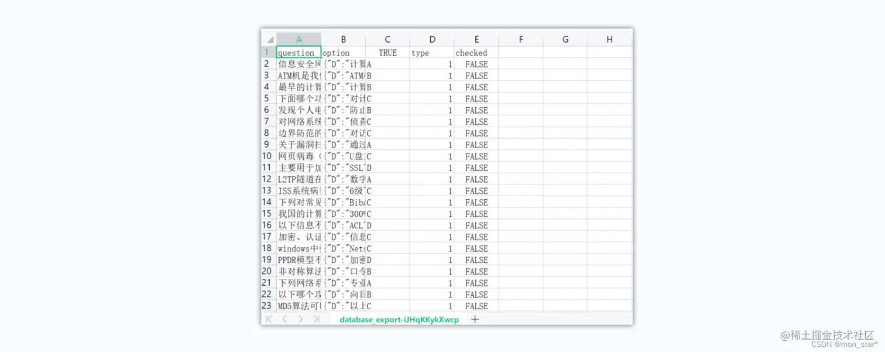The width and height of the screenshot is (885, 352).
Task: Select cell starting with "最早的计算"
Action: [x=299, y=87]
